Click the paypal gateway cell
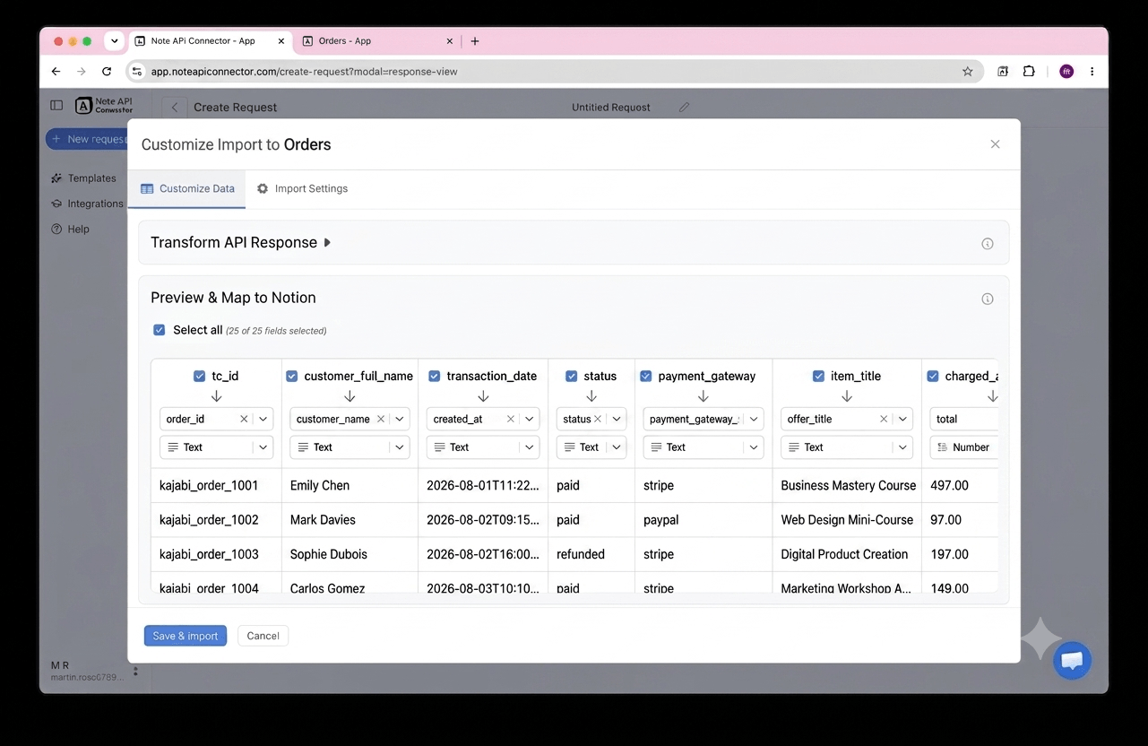Screen dimensions: 1148x746 [703, 520]
